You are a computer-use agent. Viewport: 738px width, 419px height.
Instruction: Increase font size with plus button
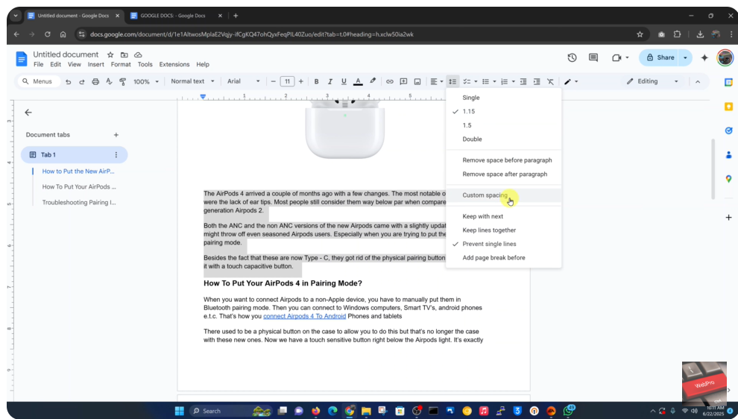(300, 81)
